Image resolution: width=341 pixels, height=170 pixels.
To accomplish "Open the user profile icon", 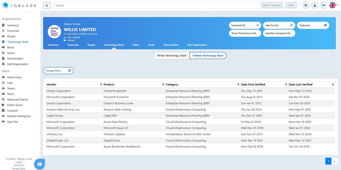I will (x=315, y=5).
